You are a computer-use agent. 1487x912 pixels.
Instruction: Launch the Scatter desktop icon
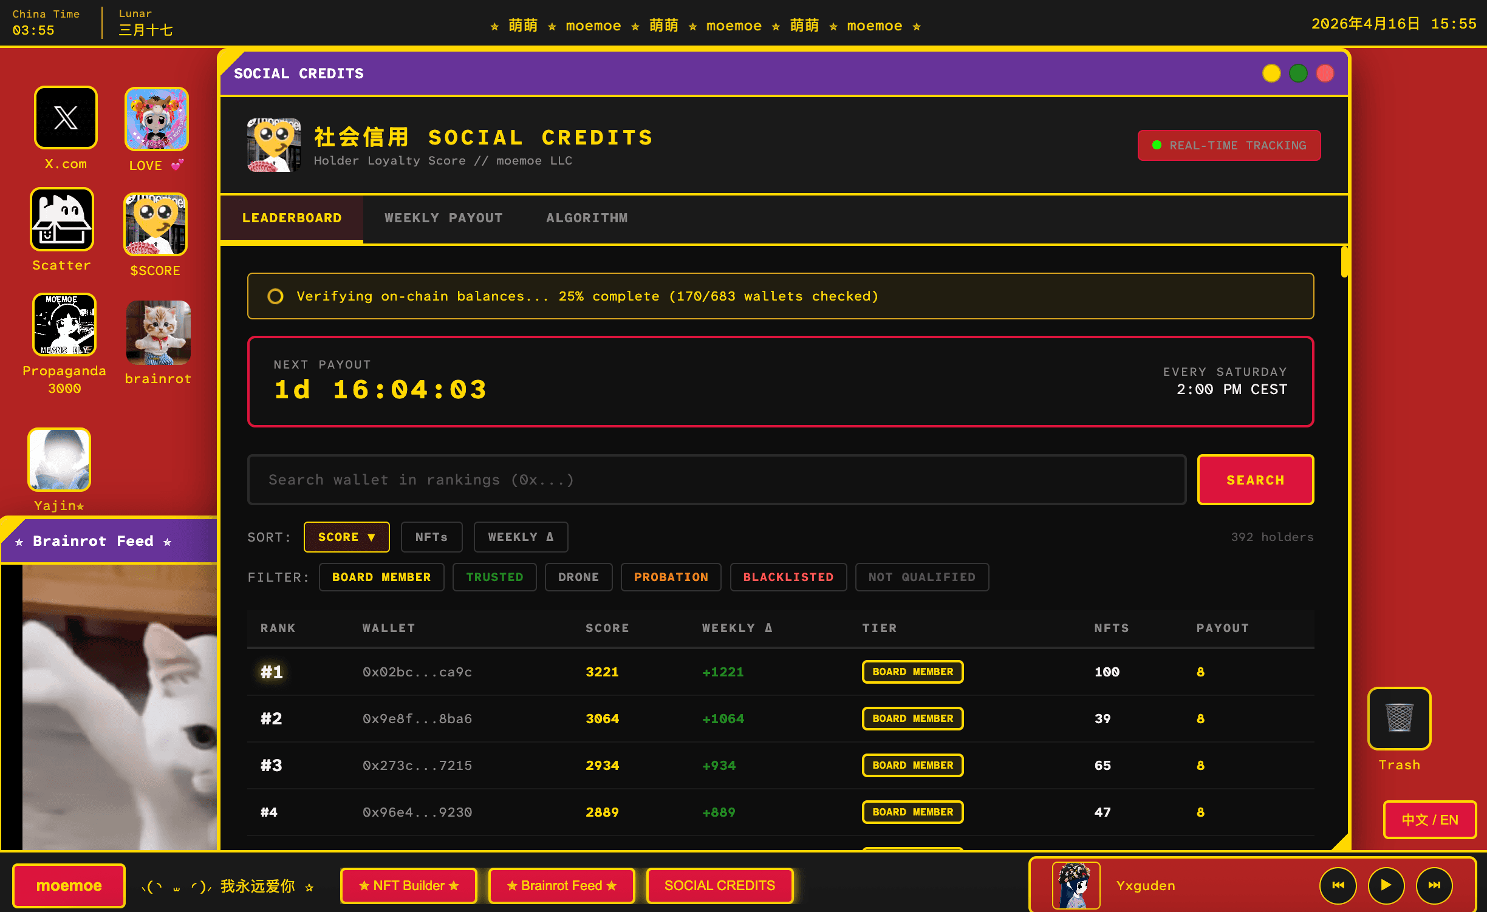(62, 219)
